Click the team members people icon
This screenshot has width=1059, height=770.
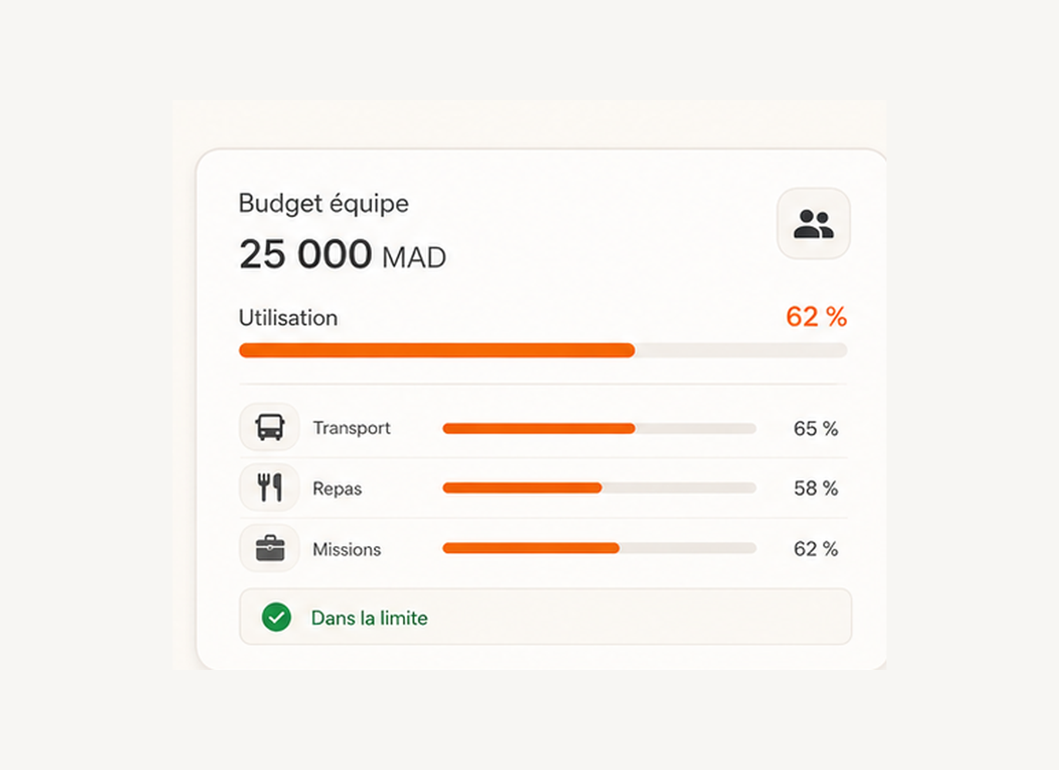[x=813, y=223]
